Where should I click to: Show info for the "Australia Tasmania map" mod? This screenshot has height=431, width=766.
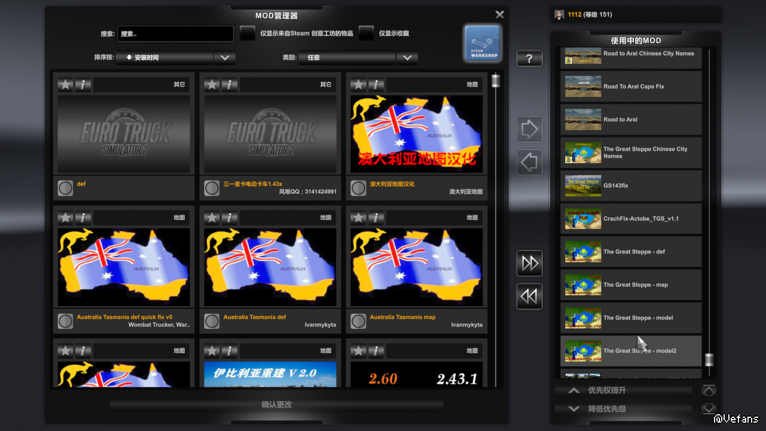coord(376,218)
